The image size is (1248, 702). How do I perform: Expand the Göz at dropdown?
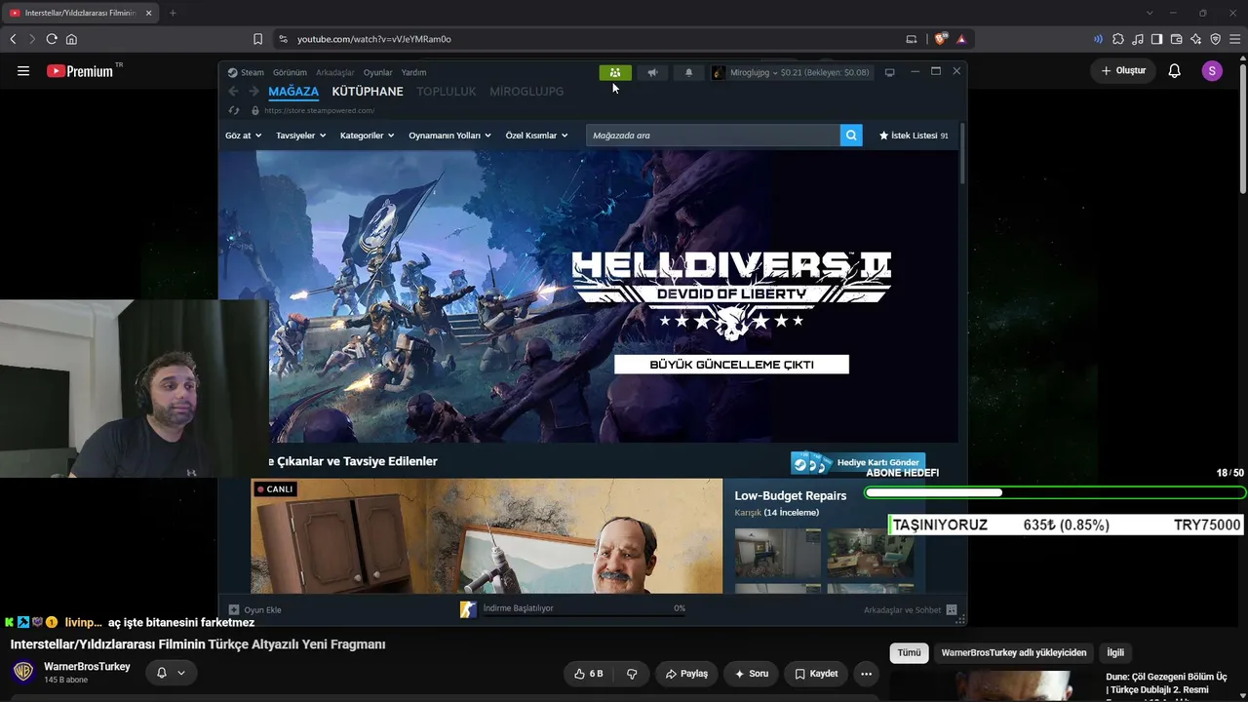point(244,136)
